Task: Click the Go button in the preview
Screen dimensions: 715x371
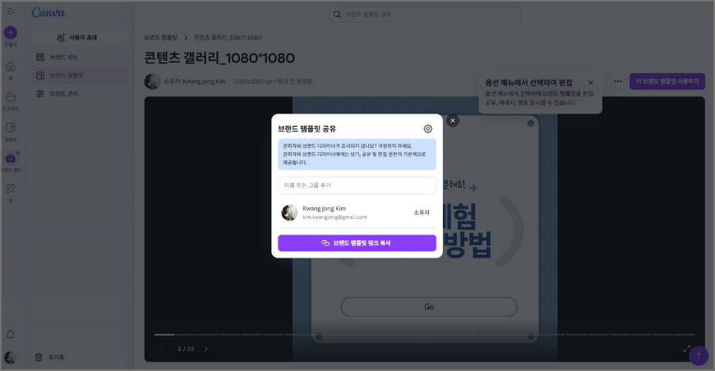Action: click(429, 307)
